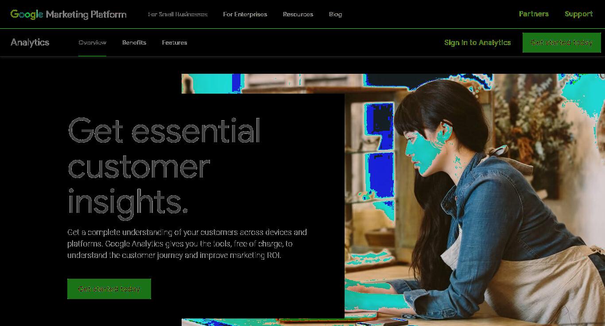Open the For Enterprises menu
605x326 pixels.
point(245,14)
